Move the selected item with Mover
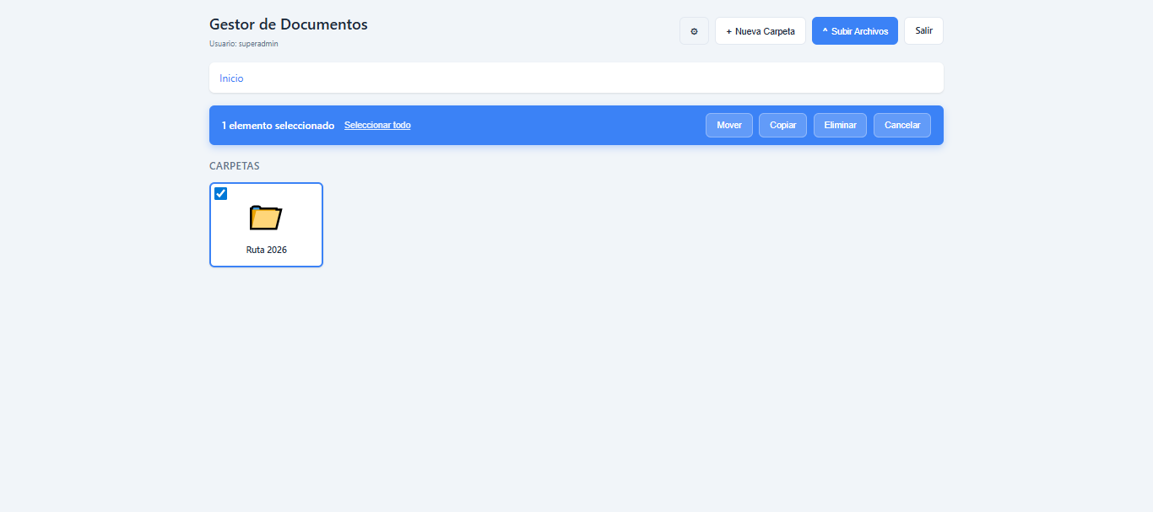The image size is (1153, 512). (728, 126)
